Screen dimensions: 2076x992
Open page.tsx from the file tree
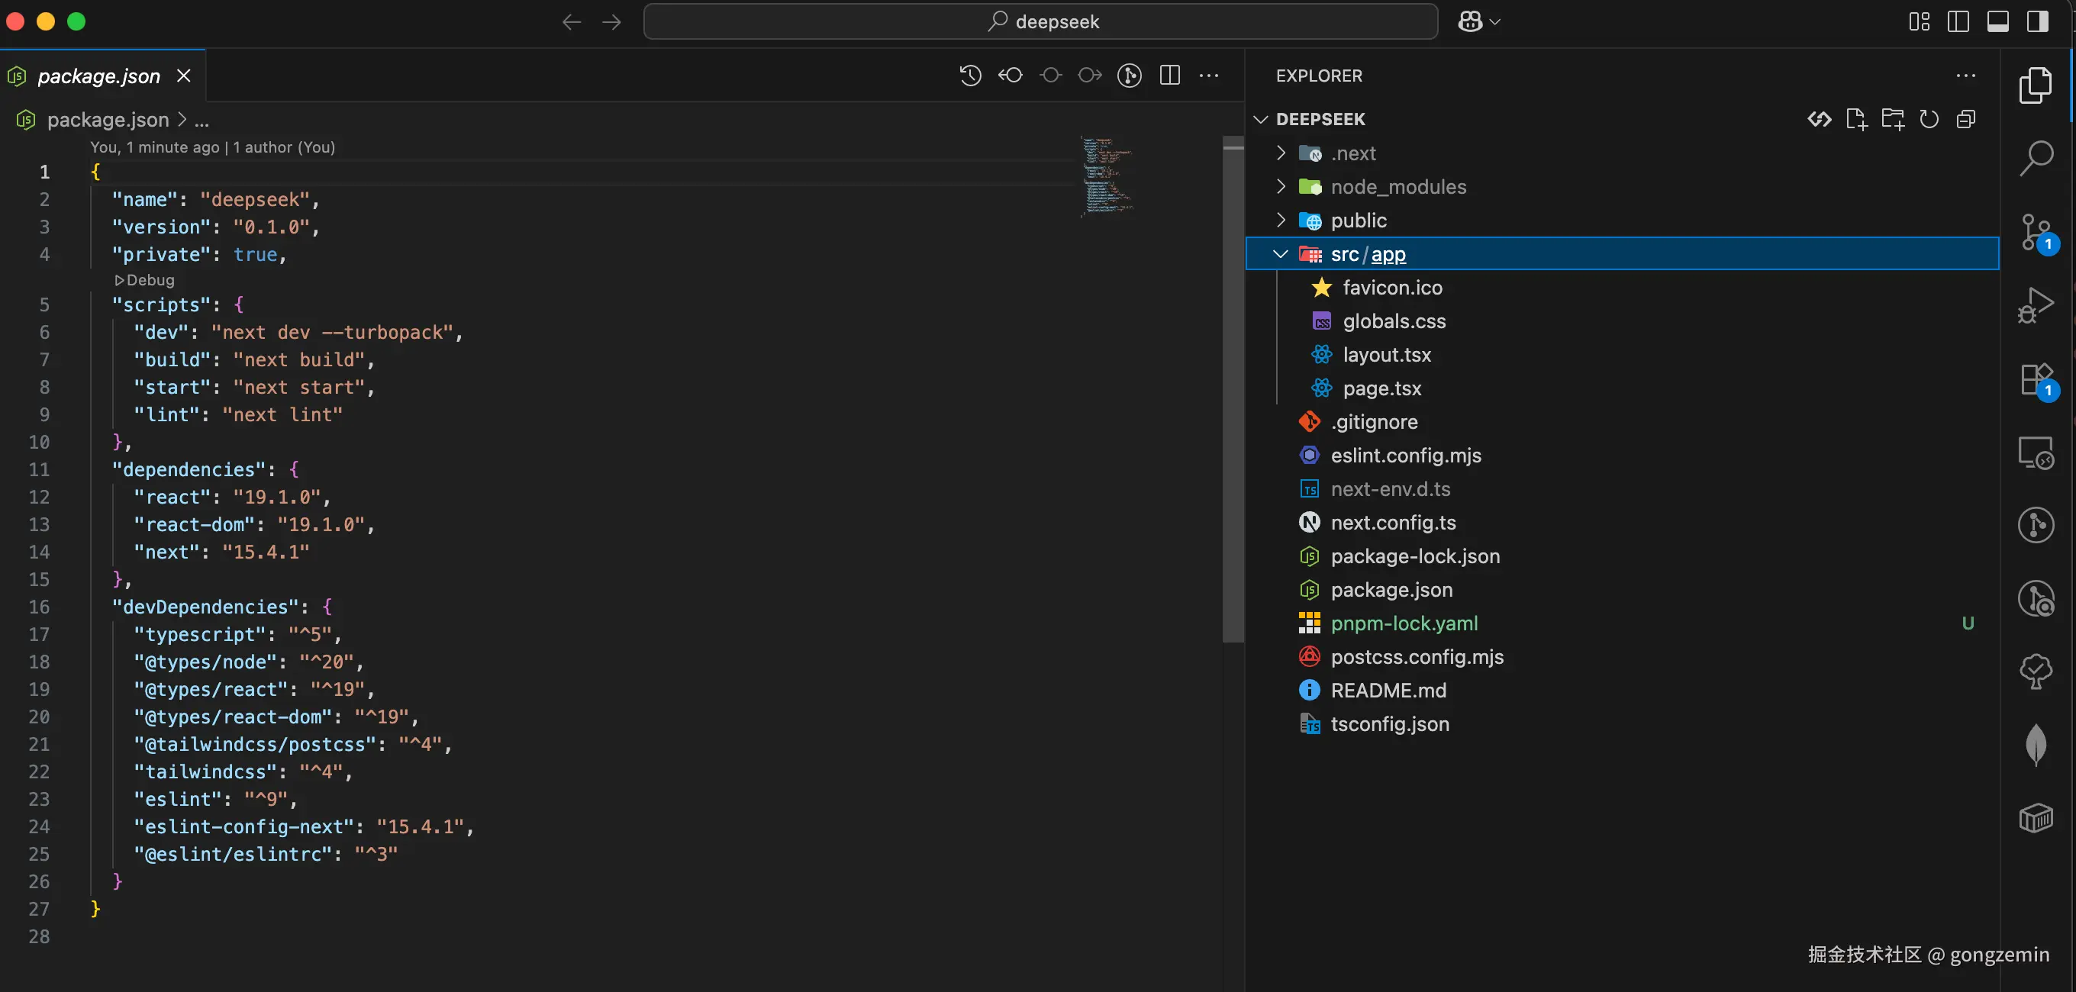(x=1381, y=388)
